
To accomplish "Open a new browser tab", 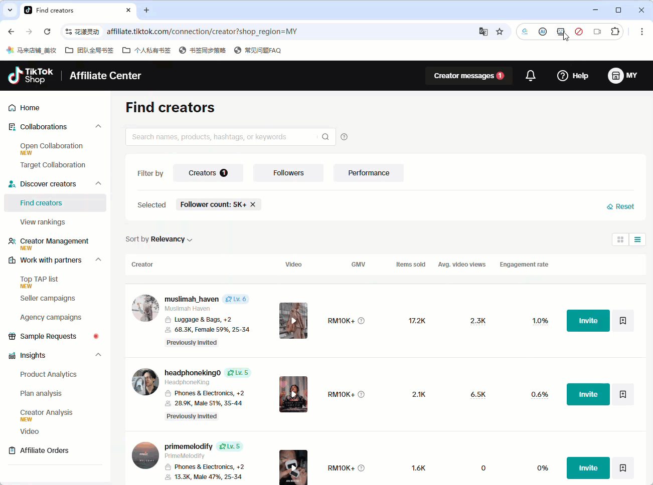I will (146, 10).
